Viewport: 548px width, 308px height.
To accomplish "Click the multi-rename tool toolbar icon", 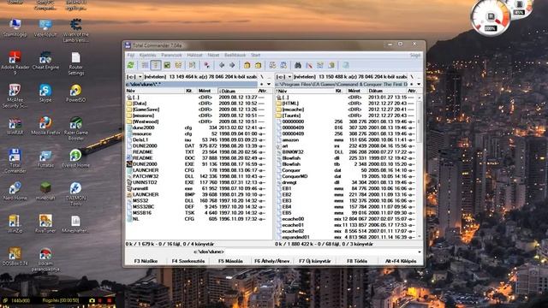I will pyautogui.click(x=309, y=65).
